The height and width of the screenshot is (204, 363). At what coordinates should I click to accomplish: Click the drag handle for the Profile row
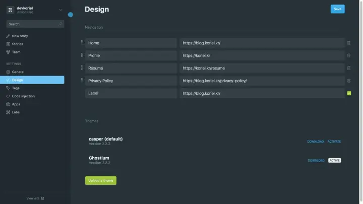click(x=82, y=55)
